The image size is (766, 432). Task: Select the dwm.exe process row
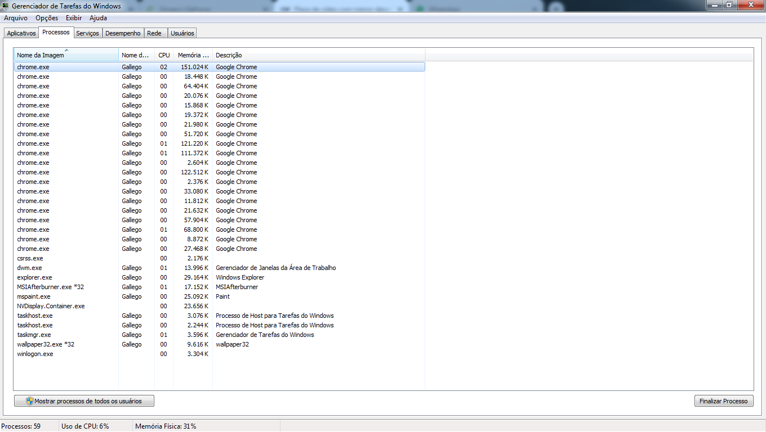tap(220, 268)
